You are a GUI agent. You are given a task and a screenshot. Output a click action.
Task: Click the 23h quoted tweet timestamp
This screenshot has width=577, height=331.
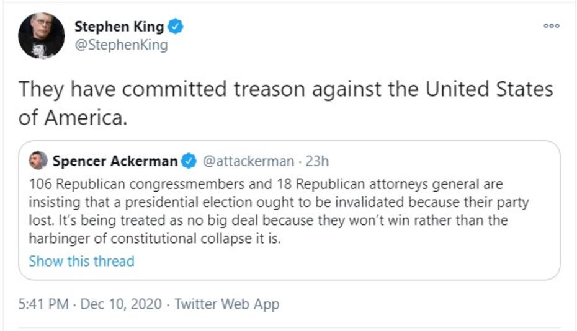click(317, 161)
